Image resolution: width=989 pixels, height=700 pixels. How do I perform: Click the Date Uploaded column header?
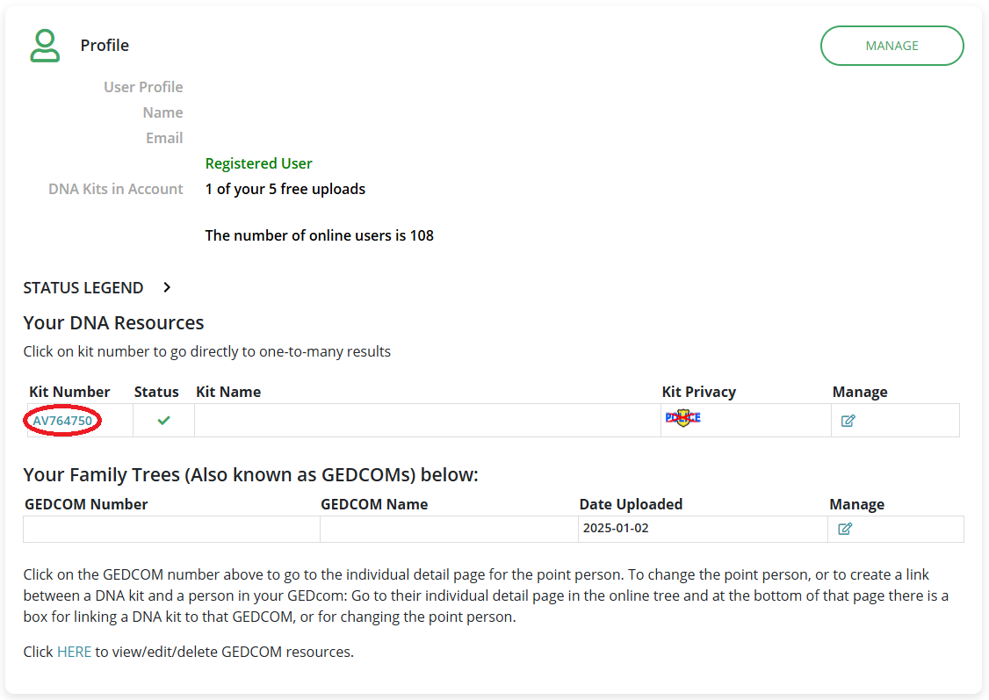tap(631, 504)
